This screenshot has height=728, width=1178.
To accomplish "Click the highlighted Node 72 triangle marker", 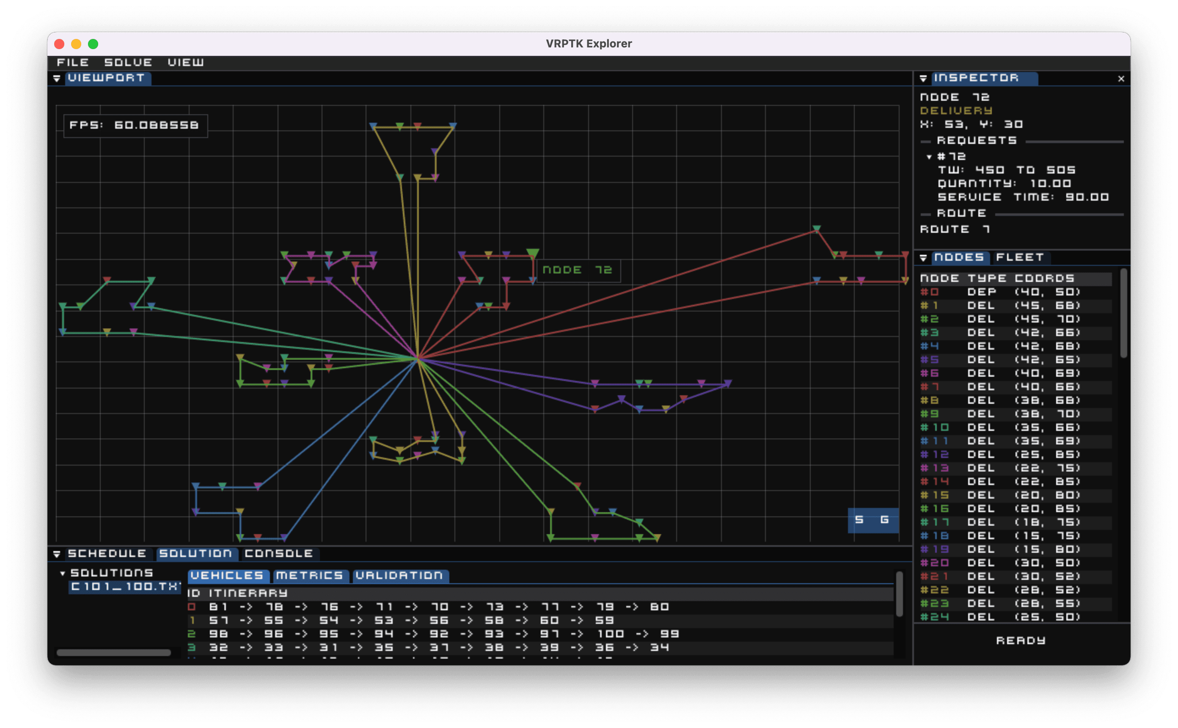I will 532,252.
